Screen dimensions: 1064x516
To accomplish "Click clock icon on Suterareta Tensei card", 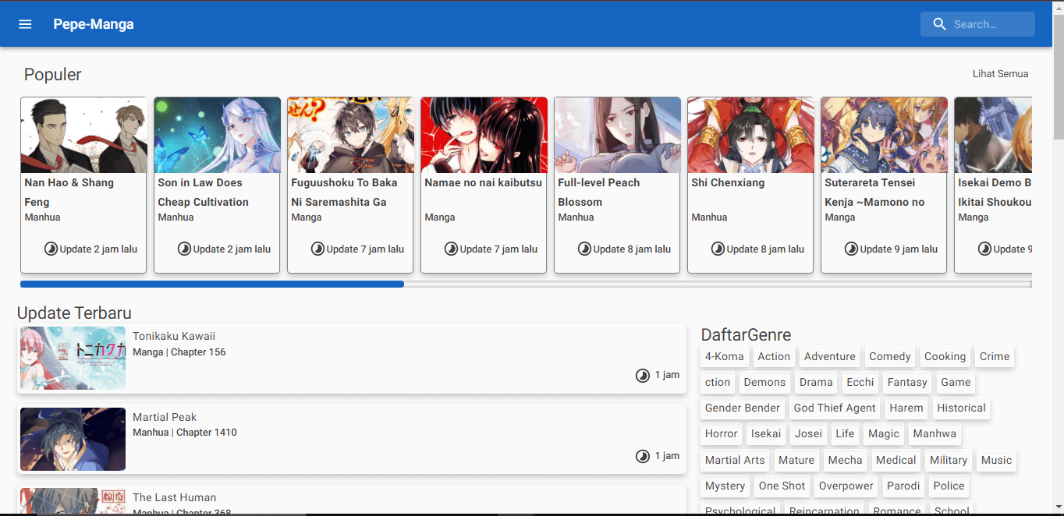I will click(x=851, y=249).
